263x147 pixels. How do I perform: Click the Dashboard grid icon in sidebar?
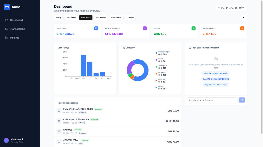click(x=6, y=20)
